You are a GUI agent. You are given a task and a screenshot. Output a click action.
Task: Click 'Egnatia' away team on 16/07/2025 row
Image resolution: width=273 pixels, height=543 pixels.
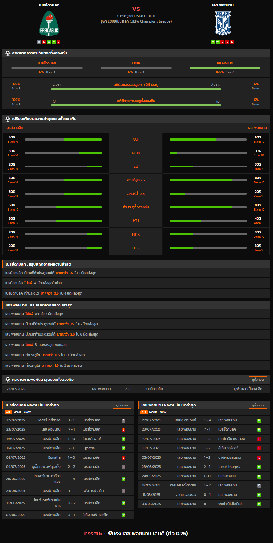tap(89, 448)
